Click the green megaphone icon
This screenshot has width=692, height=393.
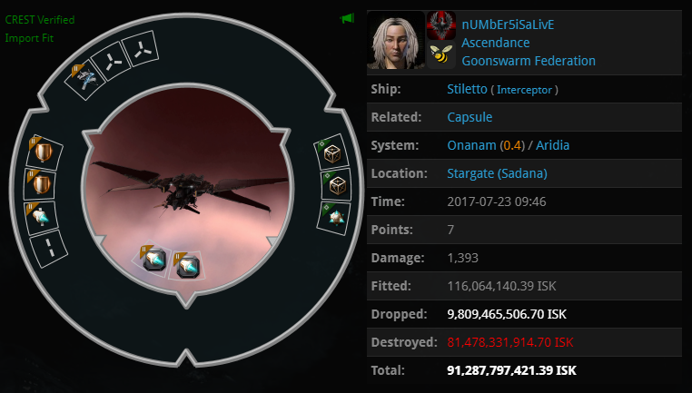(x=347, y=18)
